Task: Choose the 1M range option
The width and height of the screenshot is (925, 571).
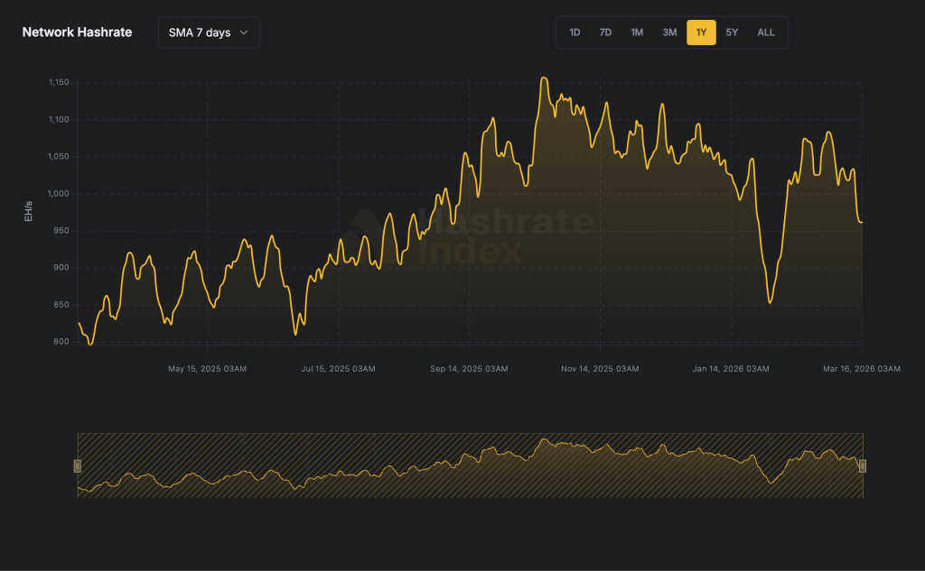Action: (637, 32)
